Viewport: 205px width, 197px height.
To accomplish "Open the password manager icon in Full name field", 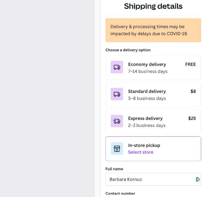I will 198,179.
